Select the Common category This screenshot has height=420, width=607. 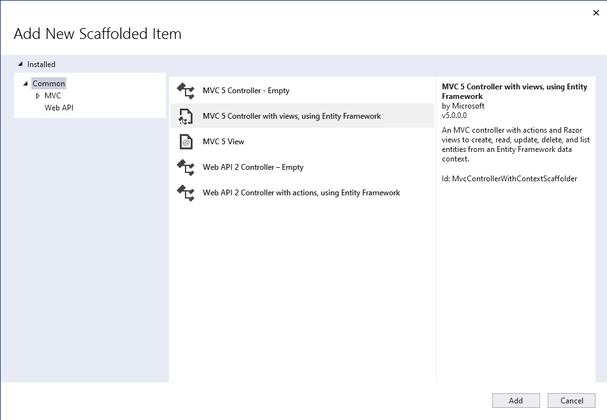(x=48, y=83)
